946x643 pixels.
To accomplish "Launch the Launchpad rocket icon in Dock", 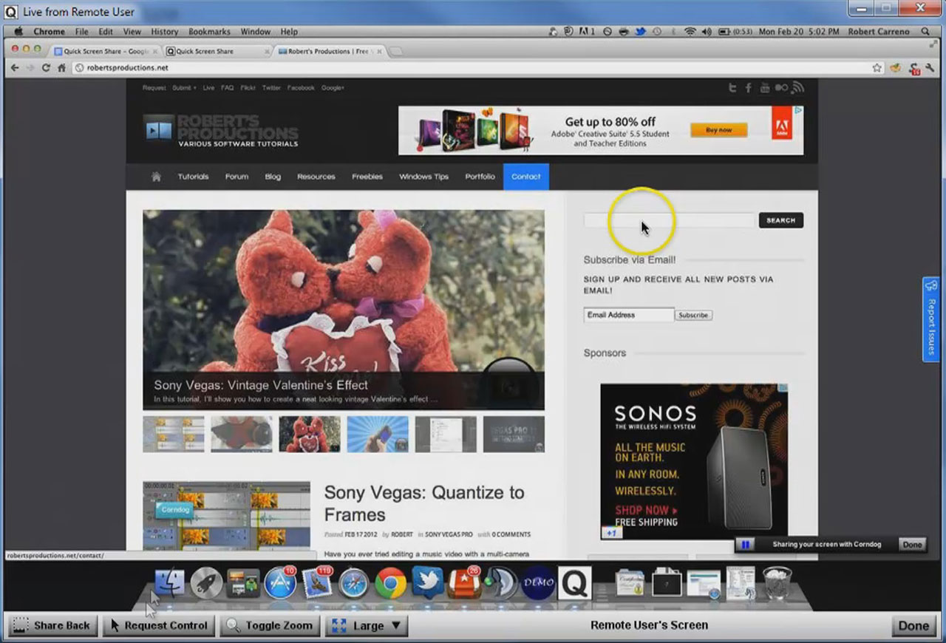I will pyautogui.click(x=206, y=583).
